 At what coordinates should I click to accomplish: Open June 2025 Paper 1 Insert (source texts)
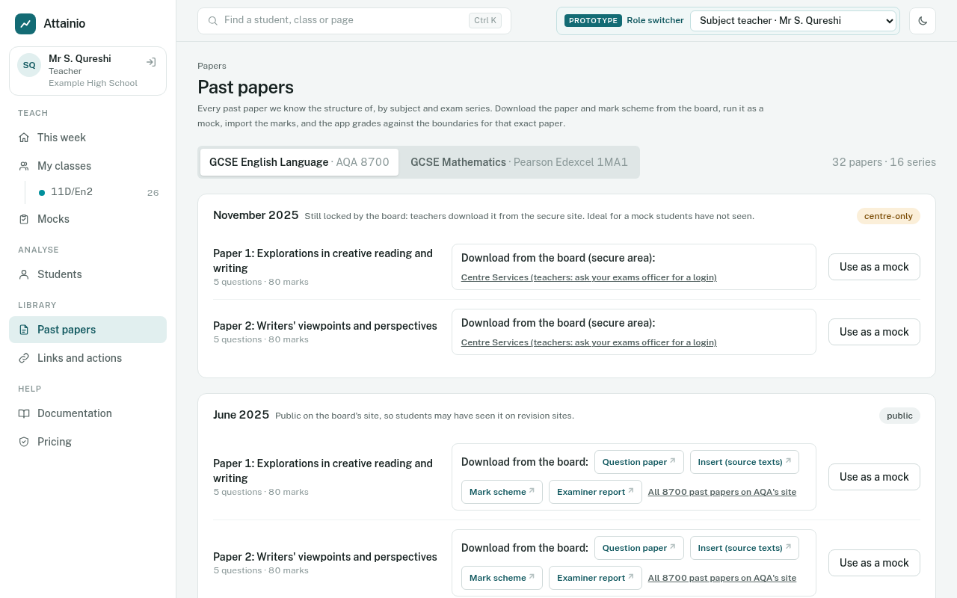pyautogui.click(x=745, y=462)
